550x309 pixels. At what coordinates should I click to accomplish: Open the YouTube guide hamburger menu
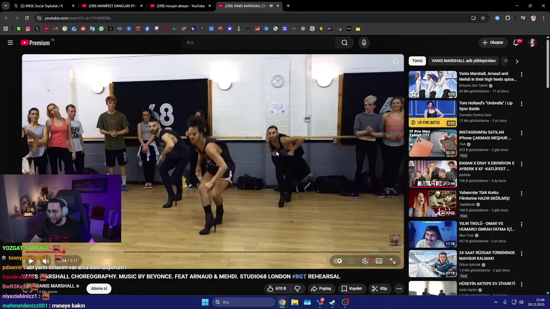[10, 42]
